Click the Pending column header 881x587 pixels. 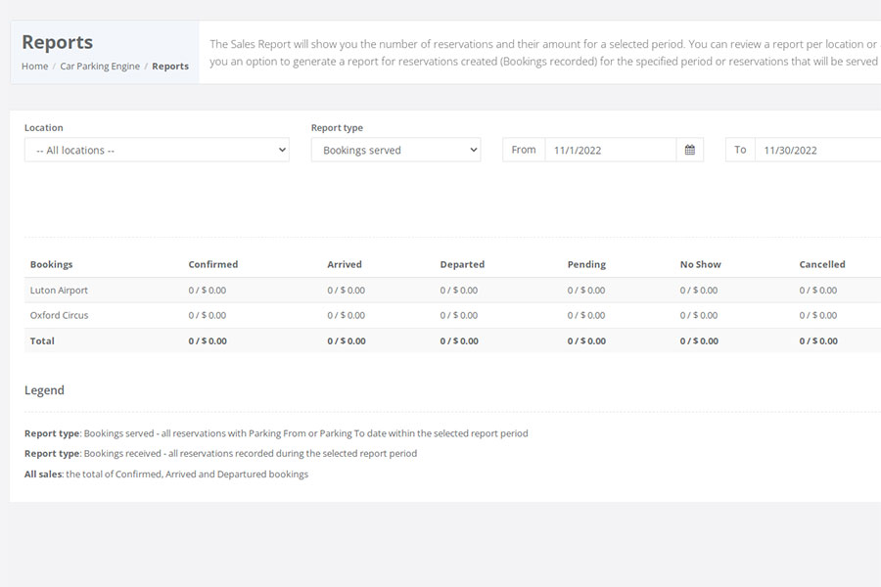pyautogui.click(x=586, y=264)
